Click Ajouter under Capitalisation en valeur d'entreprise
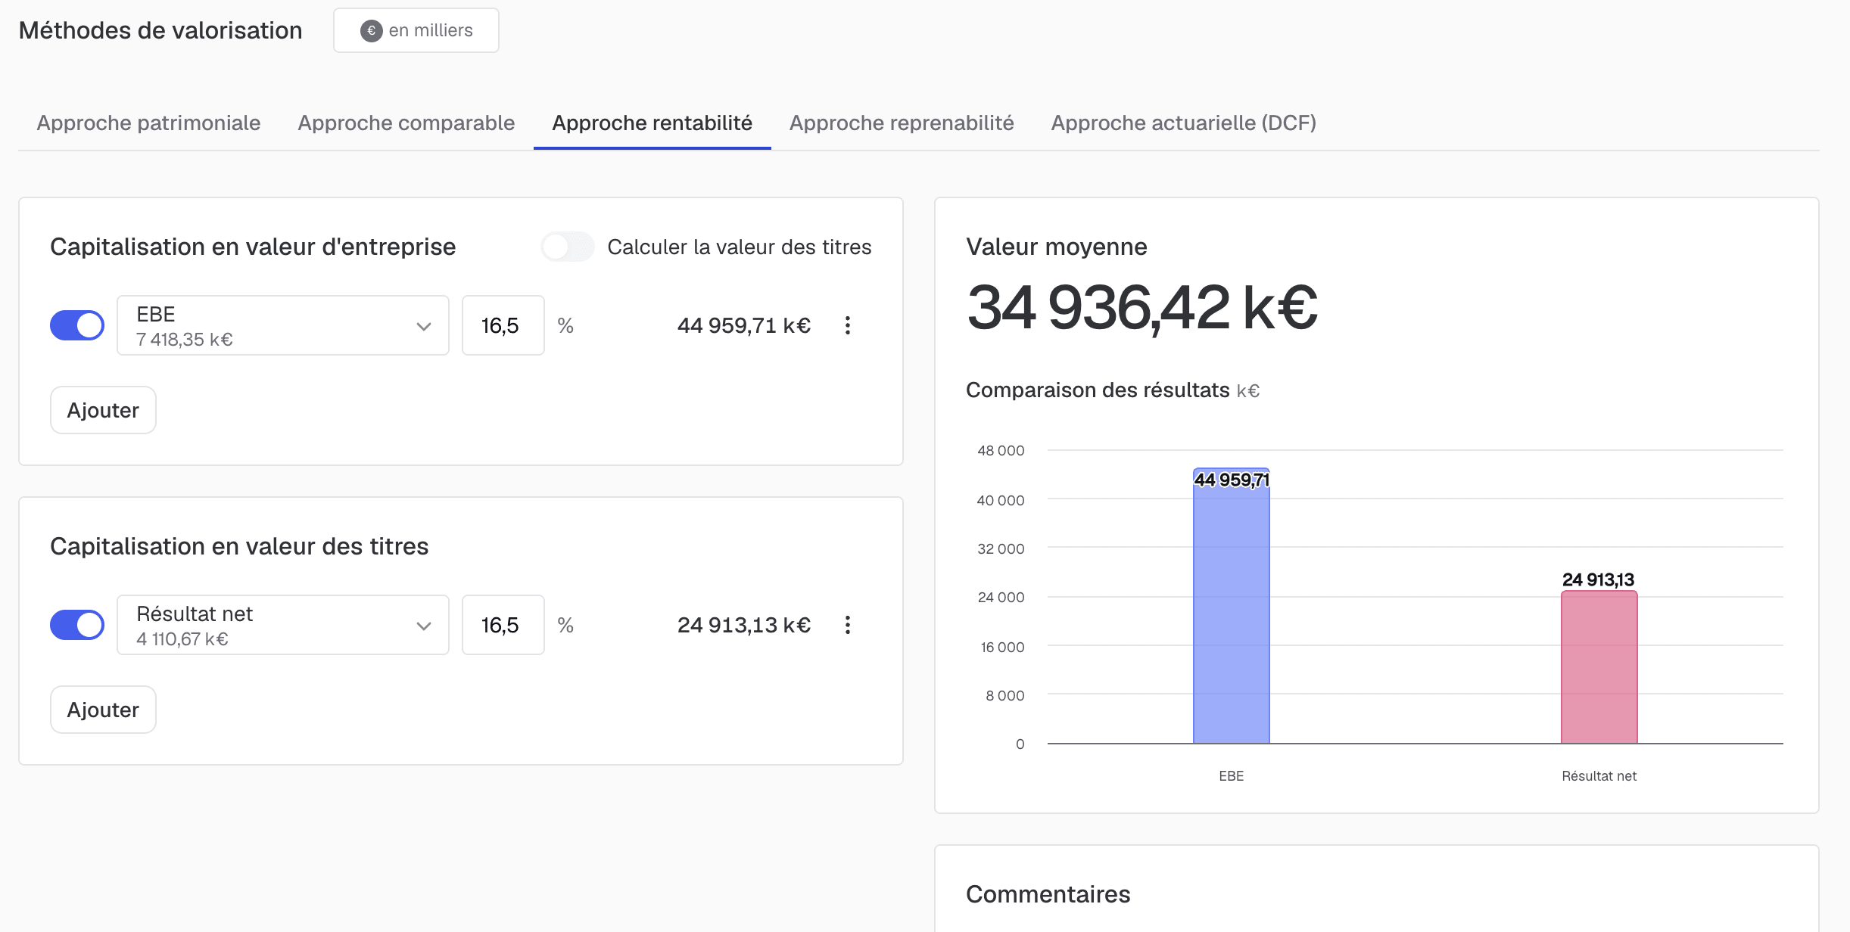The width and height of the screenshot is (1850, 932). coord(103,410)
